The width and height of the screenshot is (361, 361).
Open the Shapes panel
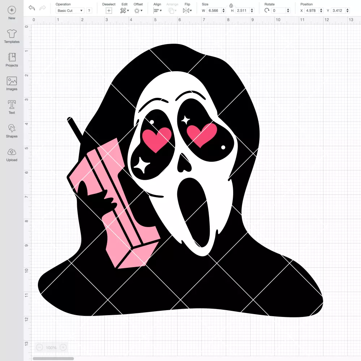tap(12, 131)
